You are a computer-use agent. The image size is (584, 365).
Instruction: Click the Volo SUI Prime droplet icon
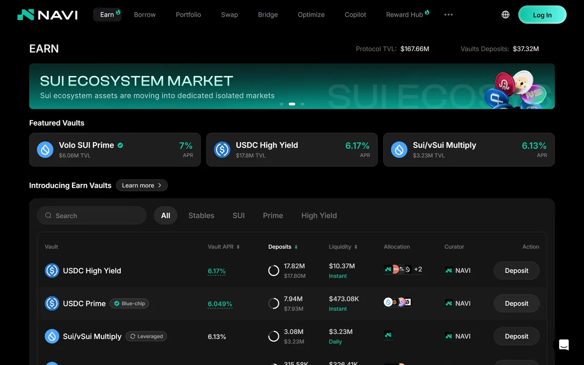[x=45, y=150]
